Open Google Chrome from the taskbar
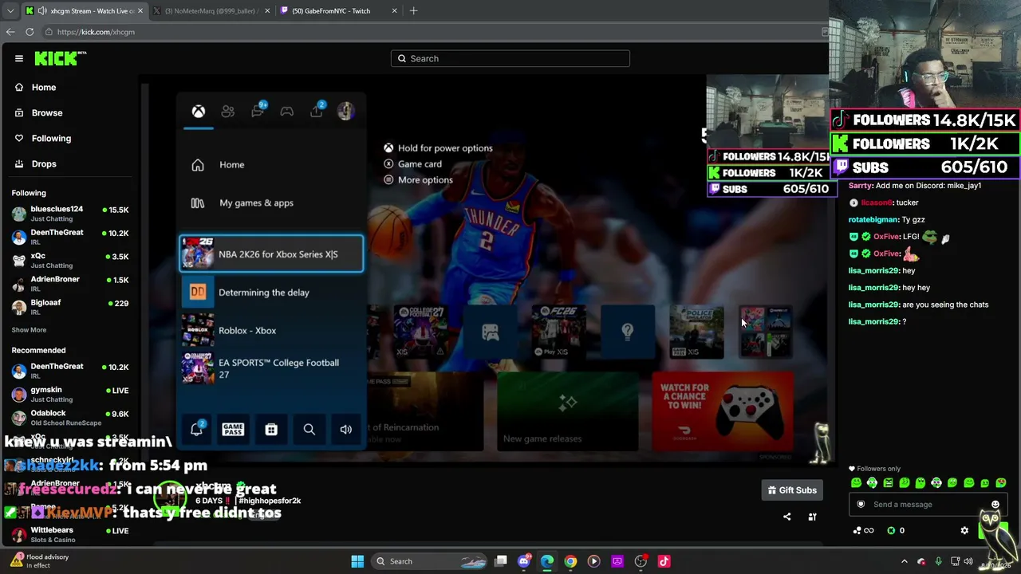 [x=570, y=561]
